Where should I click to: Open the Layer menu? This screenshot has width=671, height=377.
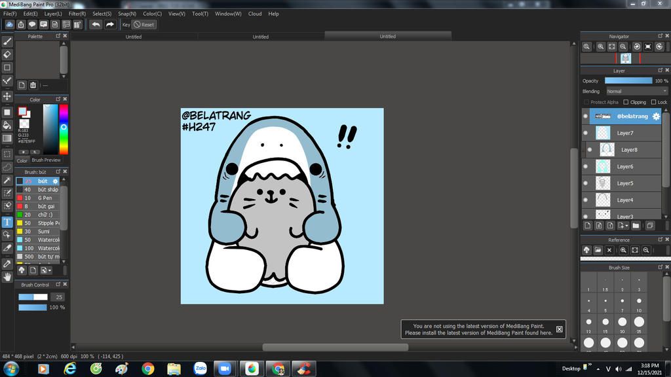tap(53, 14)
